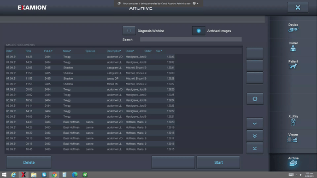This screenshot has height=178, width=317.
Task: Launch Internet Explorer from the taskbar
Action: coord(13,175)
